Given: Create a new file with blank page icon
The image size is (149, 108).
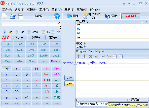Looking at the screenshot, I should pos(5,16).
